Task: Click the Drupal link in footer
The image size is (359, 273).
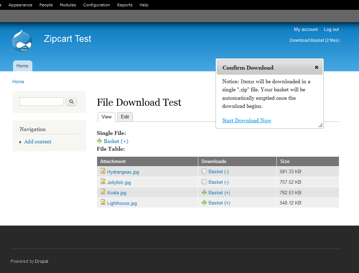Action: [x=41, y=261]
